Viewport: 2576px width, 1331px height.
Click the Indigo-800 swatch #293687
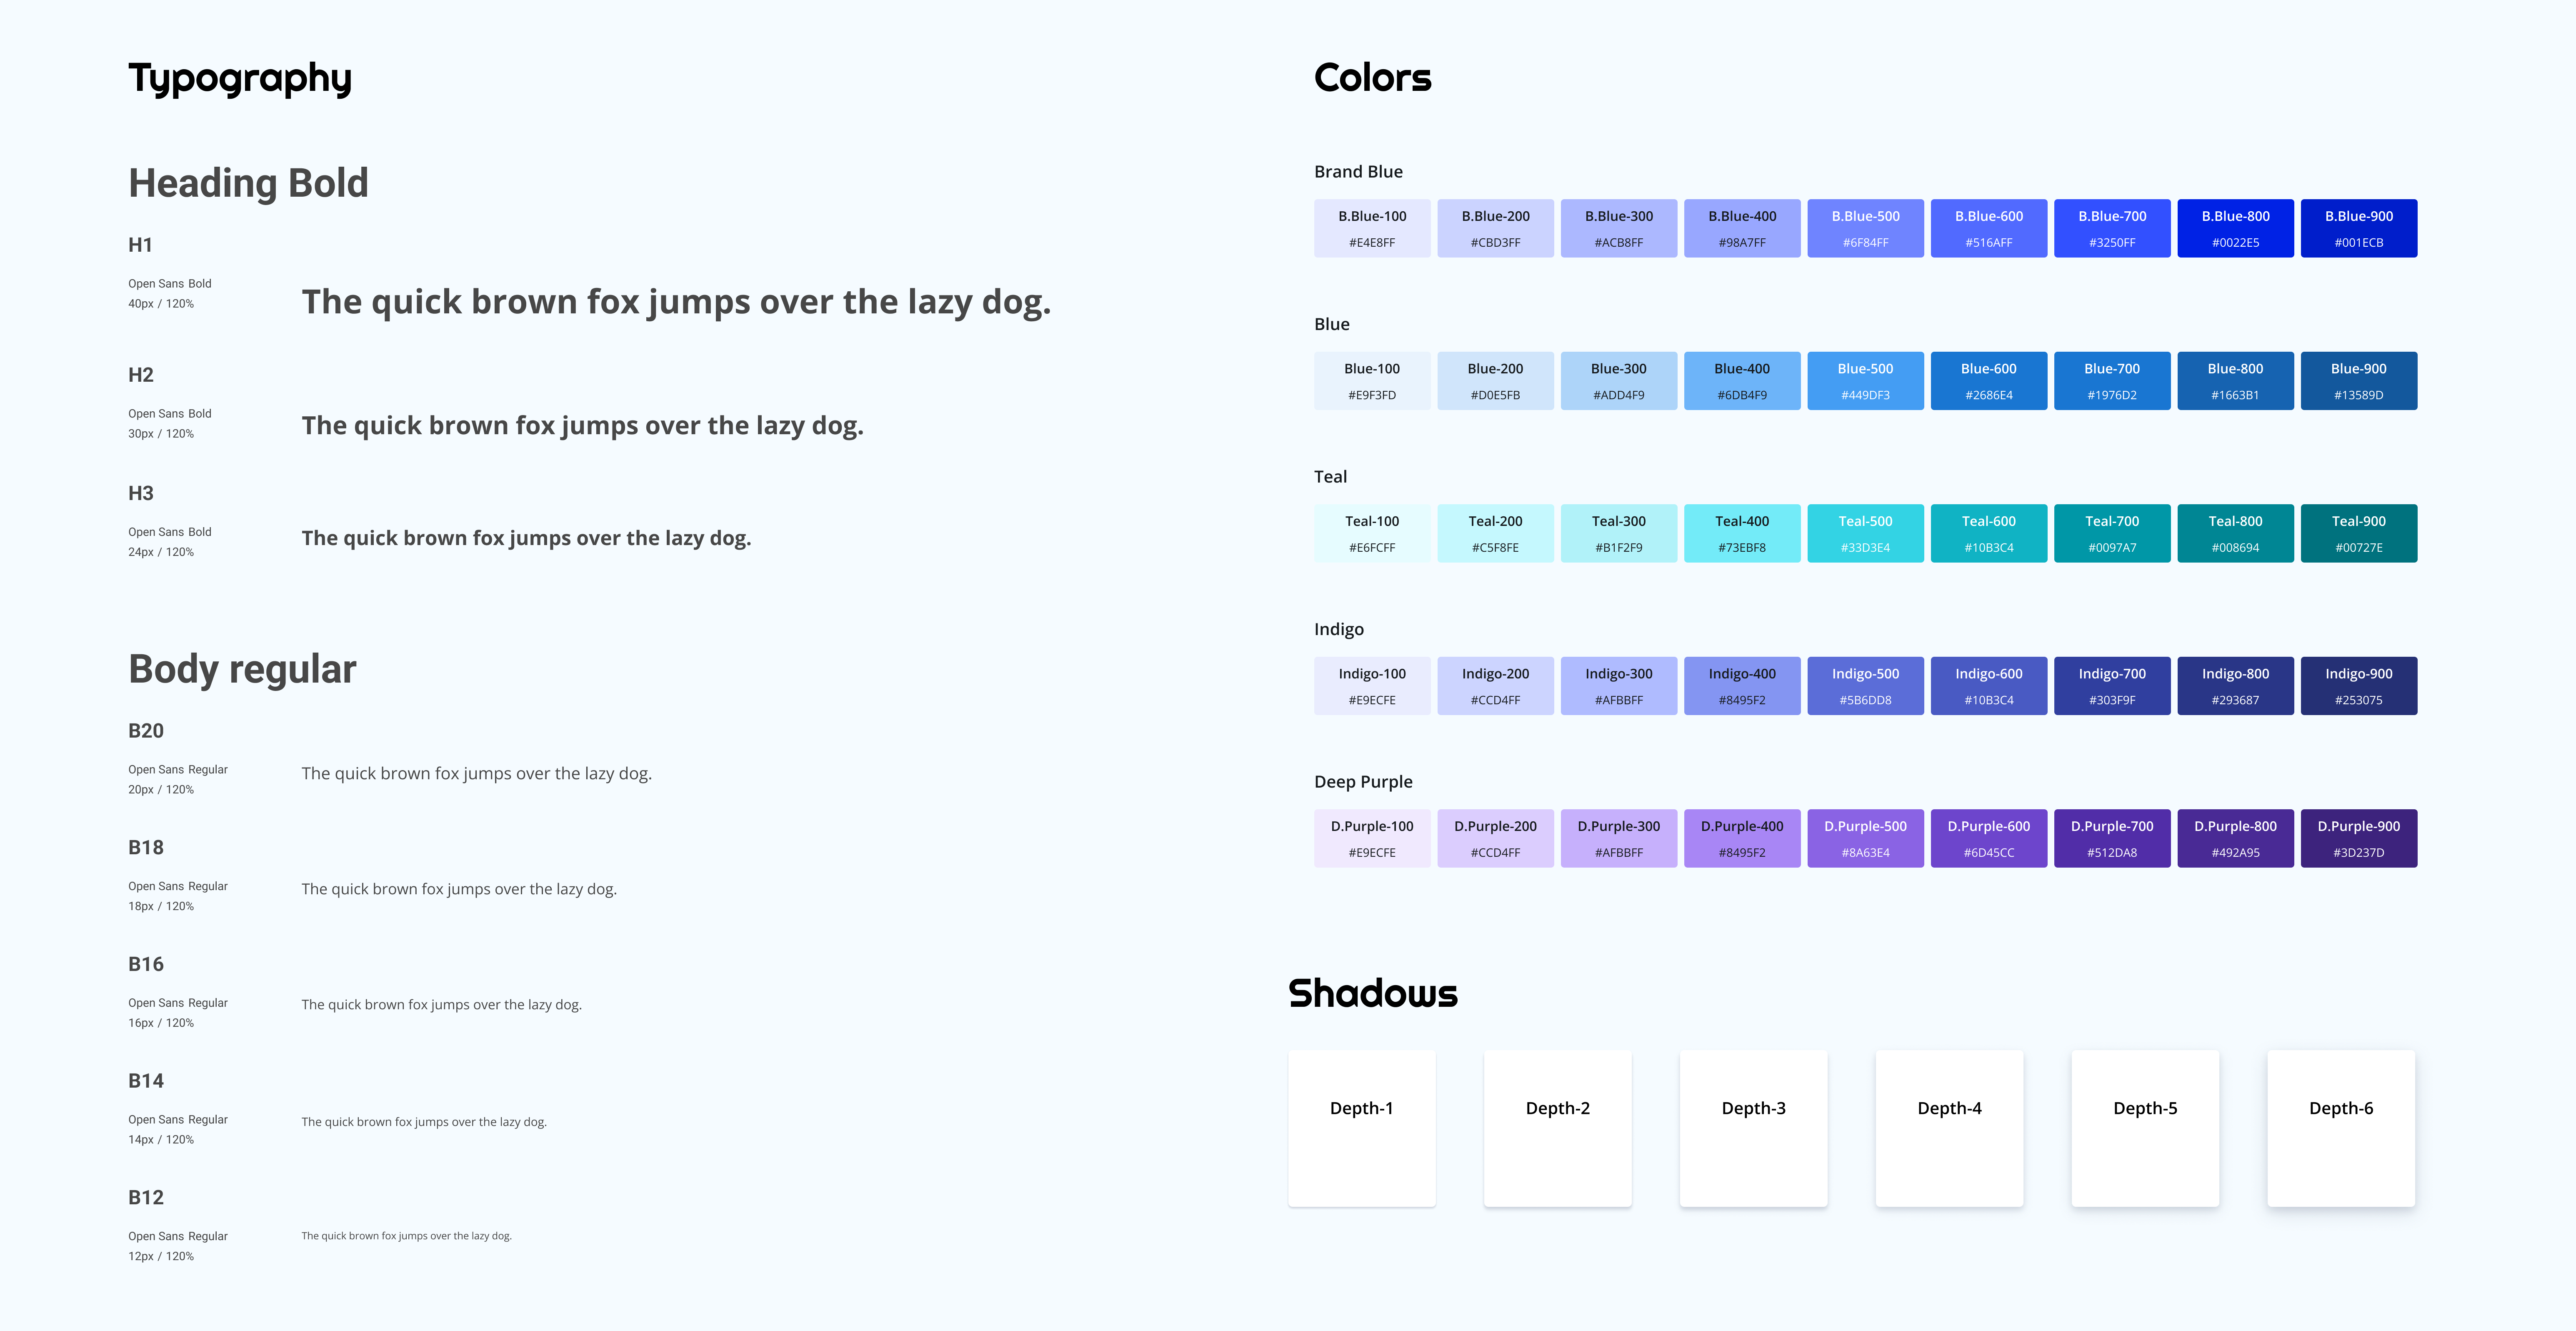click(2235, 686)
